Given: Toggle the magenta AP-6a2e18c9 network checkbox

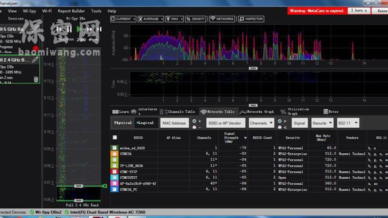Looking at the screenshot, I should click(x=115, y=183).
